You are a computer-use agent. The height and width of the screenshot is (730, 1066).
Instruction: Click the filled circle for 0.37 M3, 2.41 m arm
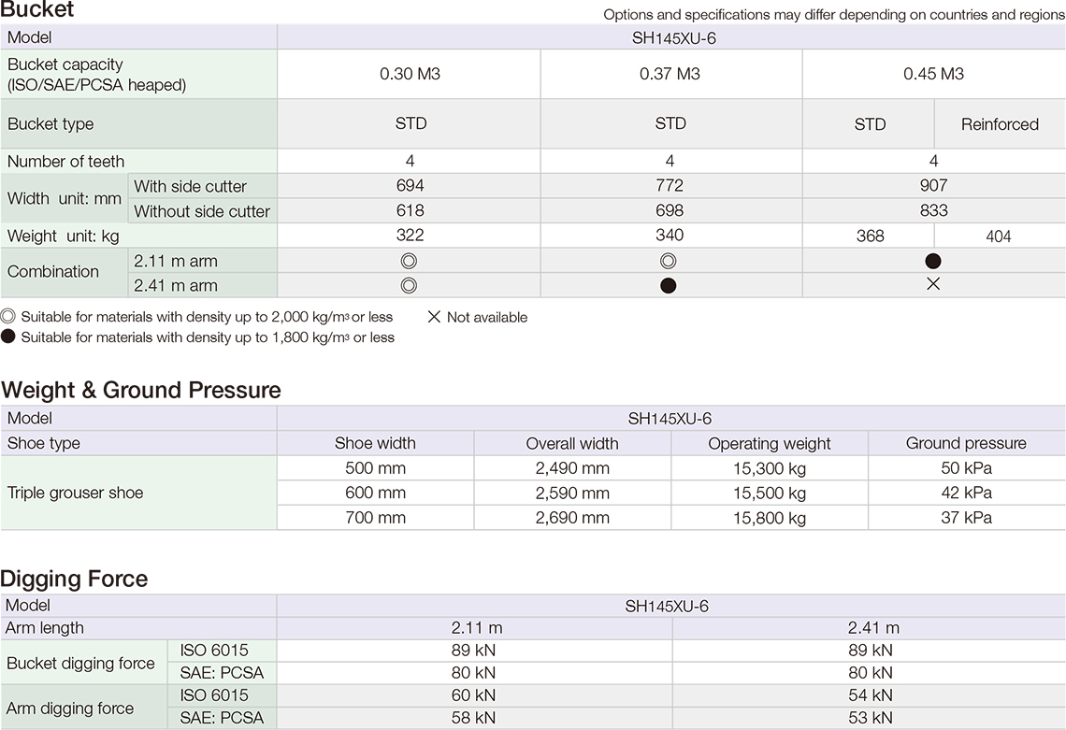(669, 286)
